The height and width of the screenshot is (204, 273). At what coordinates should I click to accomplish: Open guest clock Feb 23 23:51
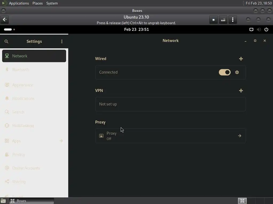136,29
